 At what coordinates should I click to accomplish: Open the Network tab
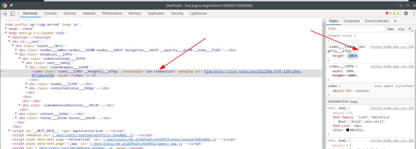point(89,13)
